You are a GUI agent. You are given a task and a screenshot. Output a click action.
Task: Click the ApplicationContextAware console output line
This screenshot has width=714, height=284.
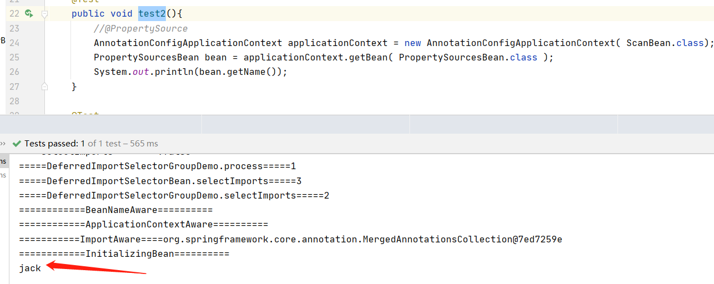tap(143, 225)
